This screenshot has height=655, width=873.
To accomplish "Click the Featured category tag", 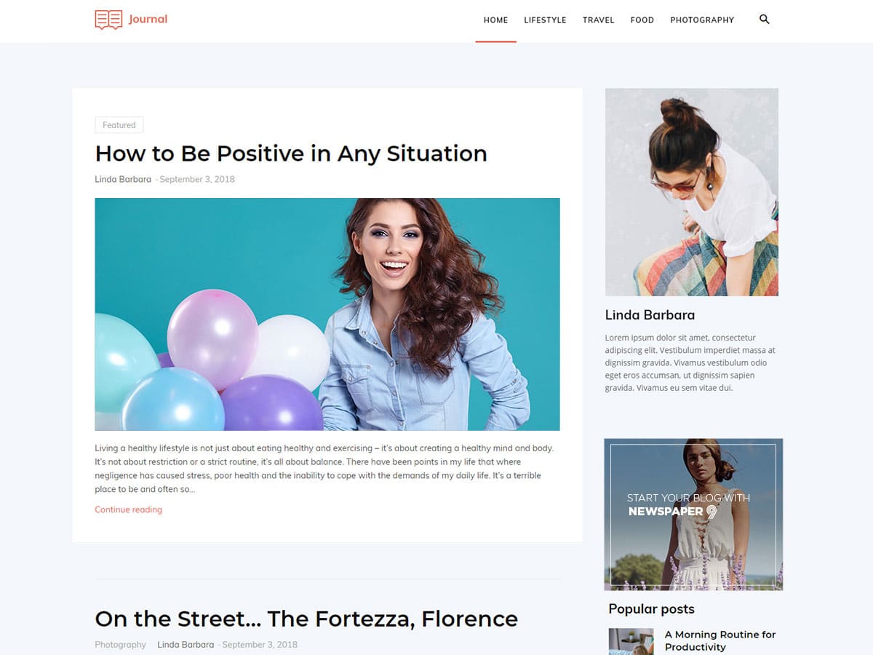I will click(x=119, y=125).
